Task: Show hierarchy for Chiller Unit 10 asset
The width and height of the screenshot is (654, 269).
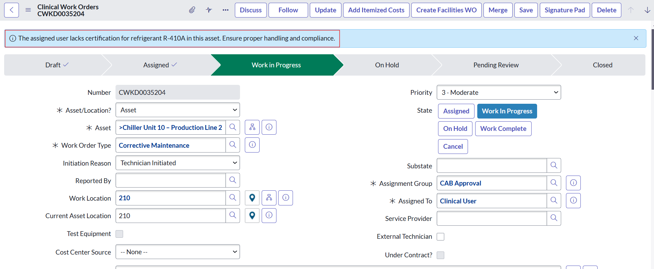Action: [x=252, y=127]
